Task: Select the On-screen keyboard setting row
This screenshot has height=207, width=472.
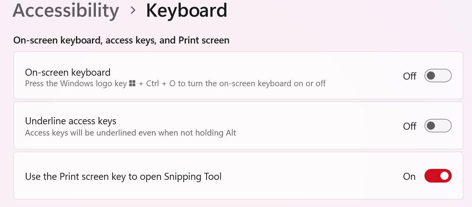Action: [x=238, y=75]
